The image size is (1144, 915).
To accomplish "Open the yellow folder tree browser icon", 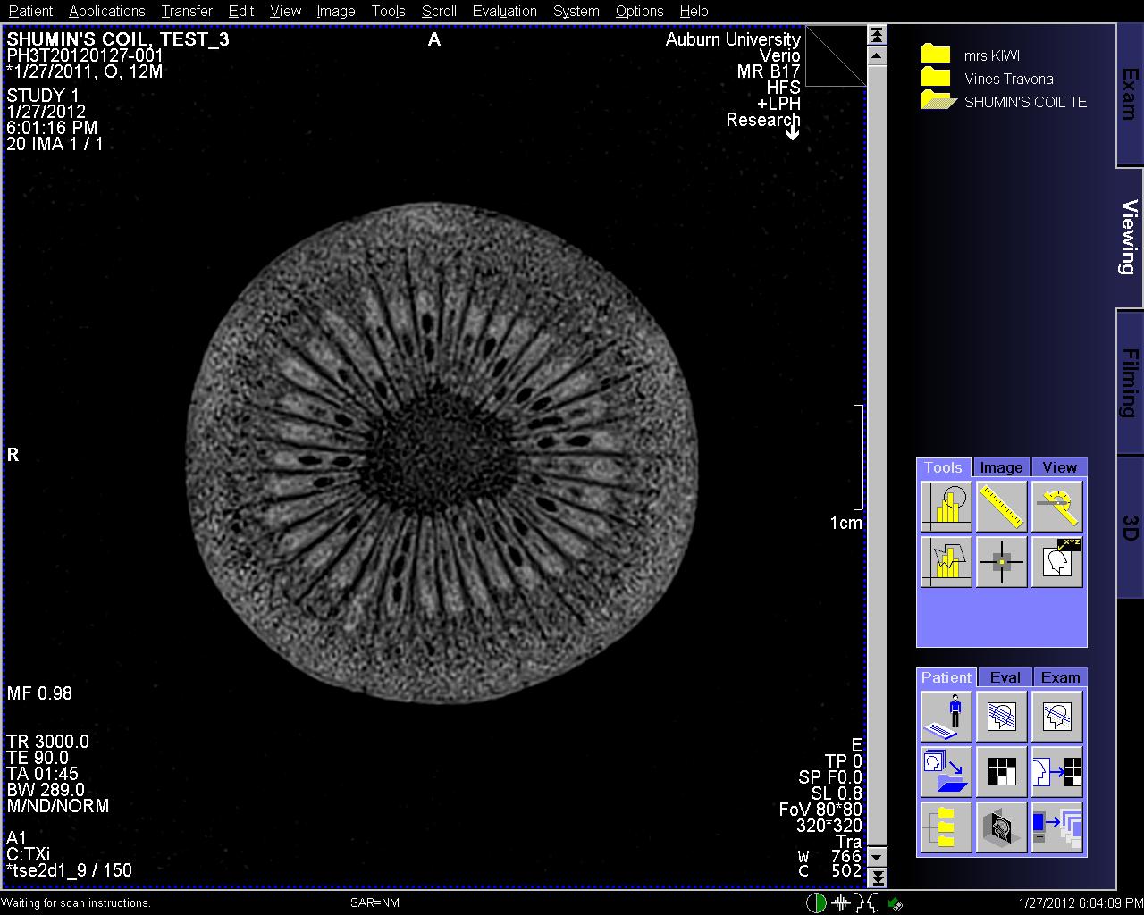I will point(946,827).
